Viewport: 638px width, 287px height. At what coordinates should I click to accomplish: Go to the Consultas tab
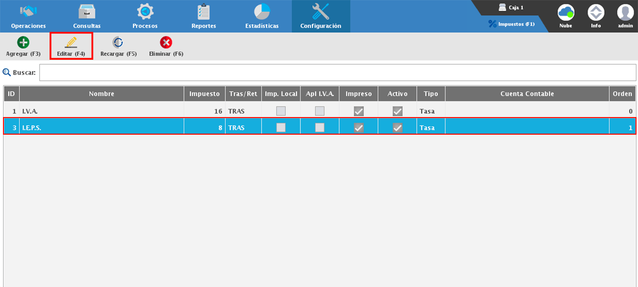pyautogui.click(x=87, y=16)
